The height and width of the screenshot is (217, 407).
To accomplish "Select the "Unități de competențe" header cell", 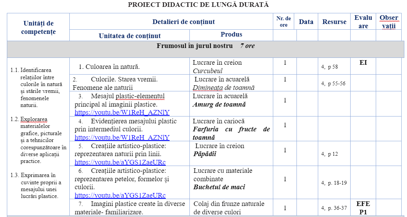I will pos(38,27).
